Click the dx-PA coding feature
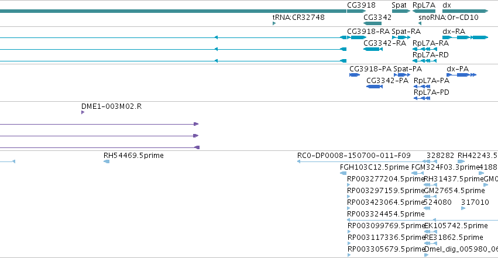Viewport: 498px width, 258px height. pyautogui.click(x=462, y=75)
